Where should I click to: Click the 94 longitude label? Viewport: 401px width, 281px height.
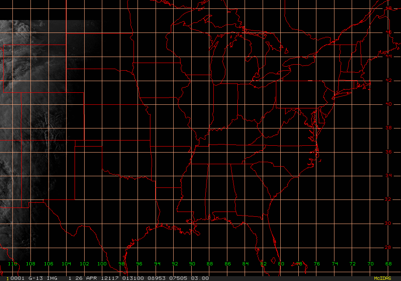(x=157, y=264)
